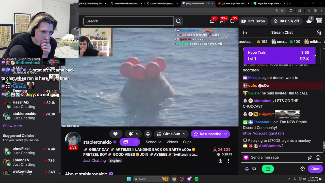Screen dimensions: 325x183
Task: Expand the arrow on the Resubscribe button
Action: point(226,134)
